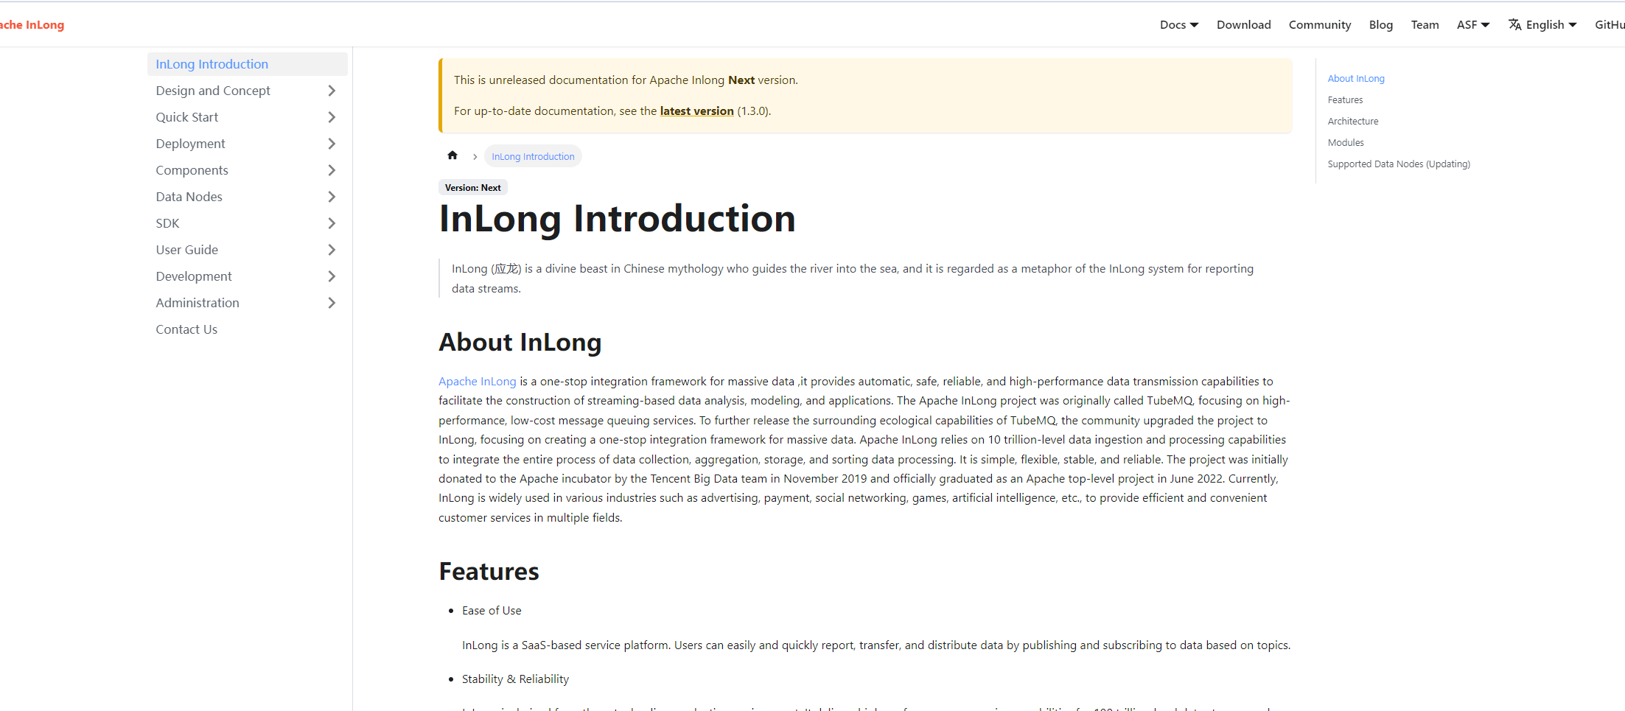Select InLong Introduction in sidebar

point(247,64)
